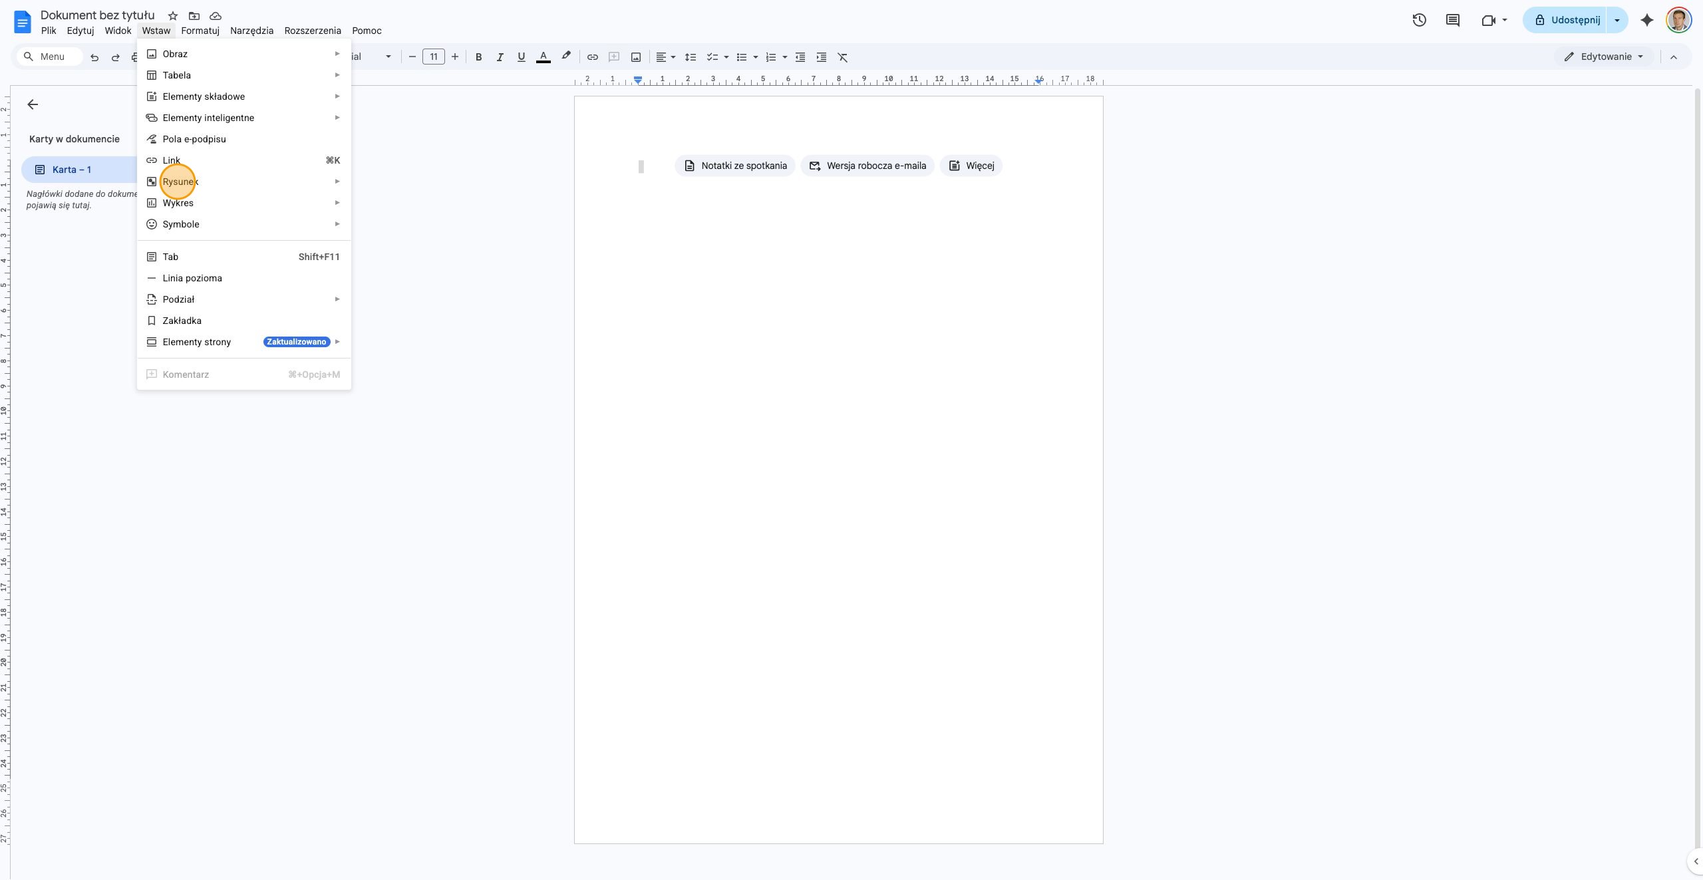Open the Gemini sparkle icon

[1647, 20]
